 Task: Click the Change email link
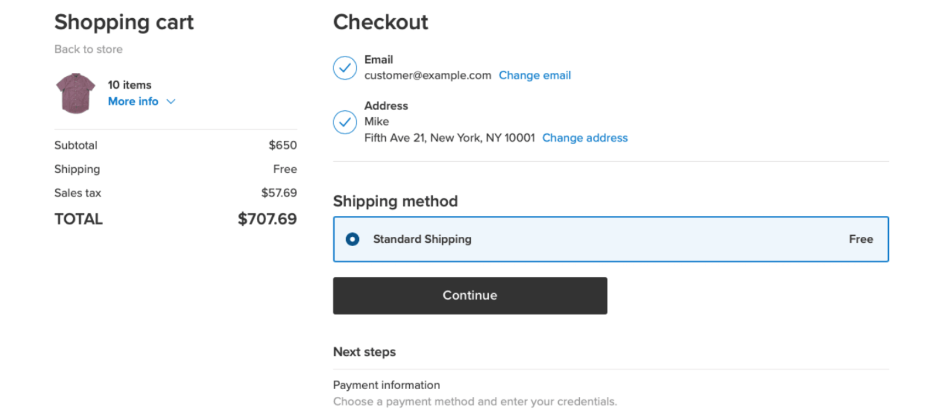534,76
